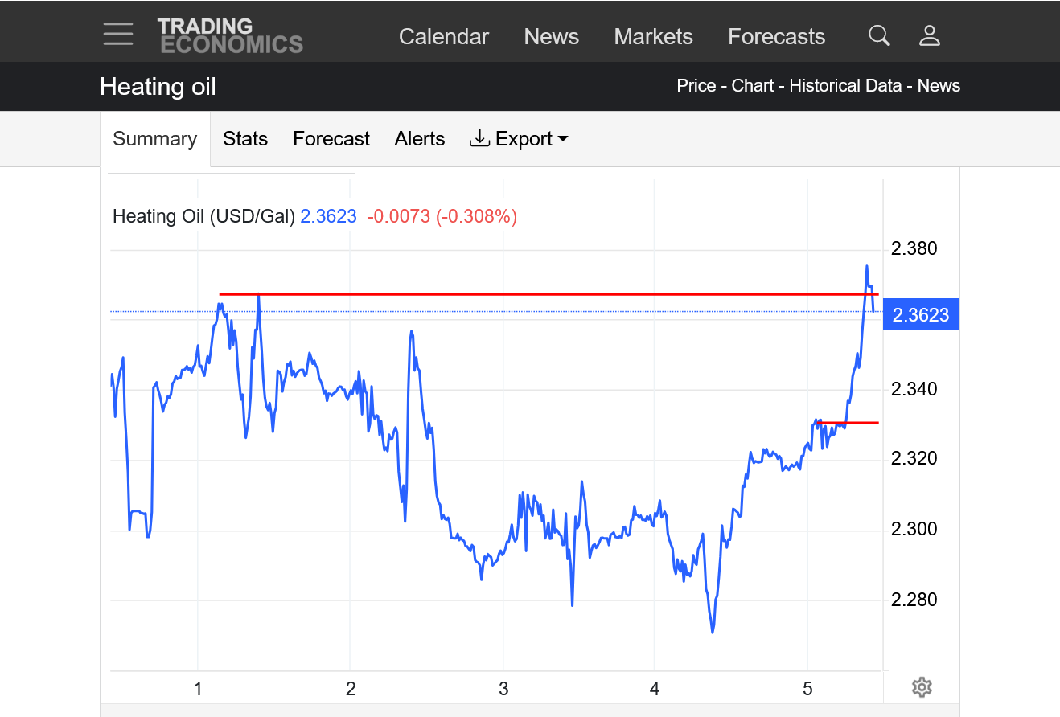
Task: Go to Calendar in top navigation
Action: [443, 37]
